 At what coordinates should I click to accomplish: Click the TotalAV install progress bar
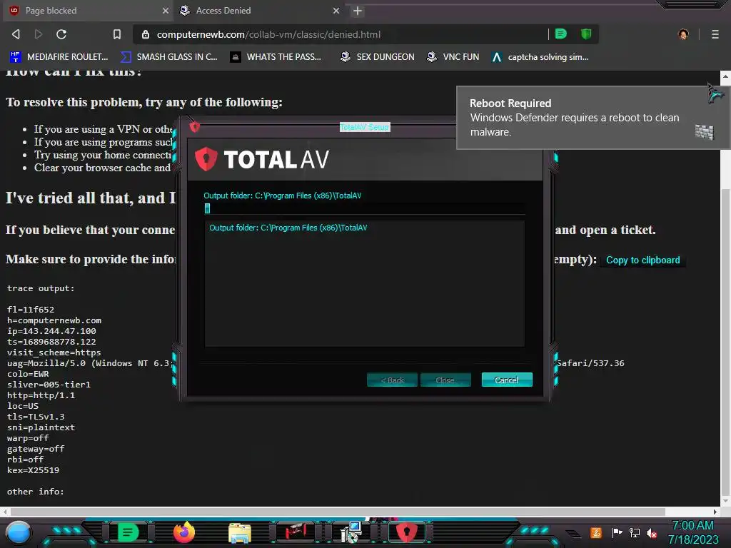pos(365,208)
